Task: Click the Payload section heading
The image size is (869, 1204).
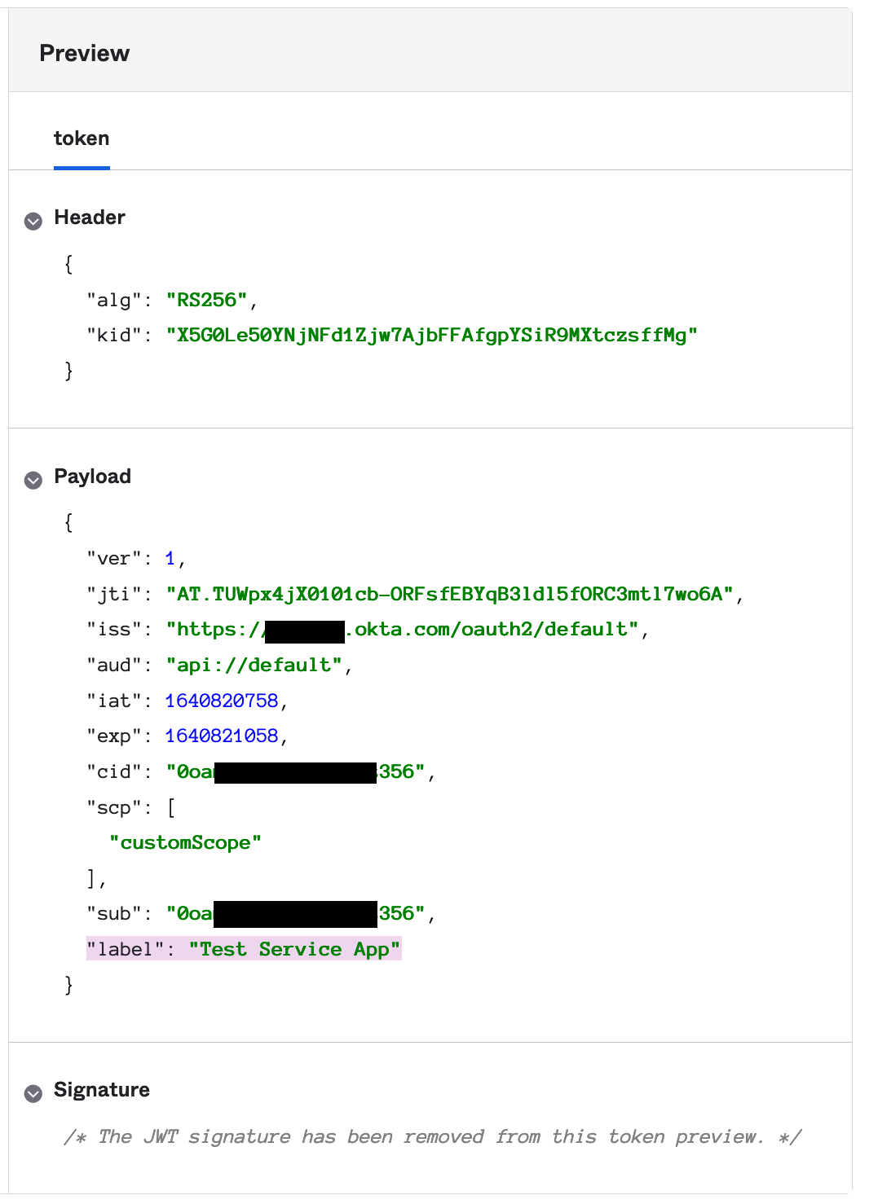Action: [92, 477]
